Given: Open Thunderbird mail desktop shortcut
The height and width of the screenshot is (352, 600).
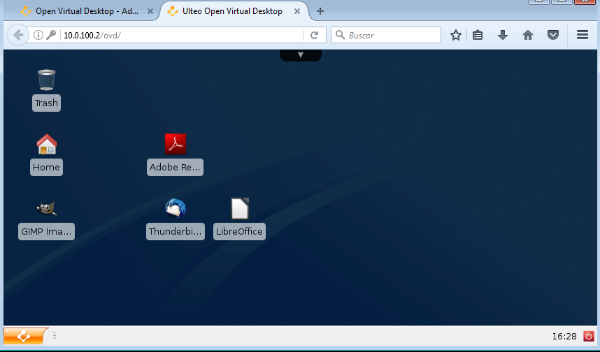Looking at the screenshot, I should [x=175, y=209].
